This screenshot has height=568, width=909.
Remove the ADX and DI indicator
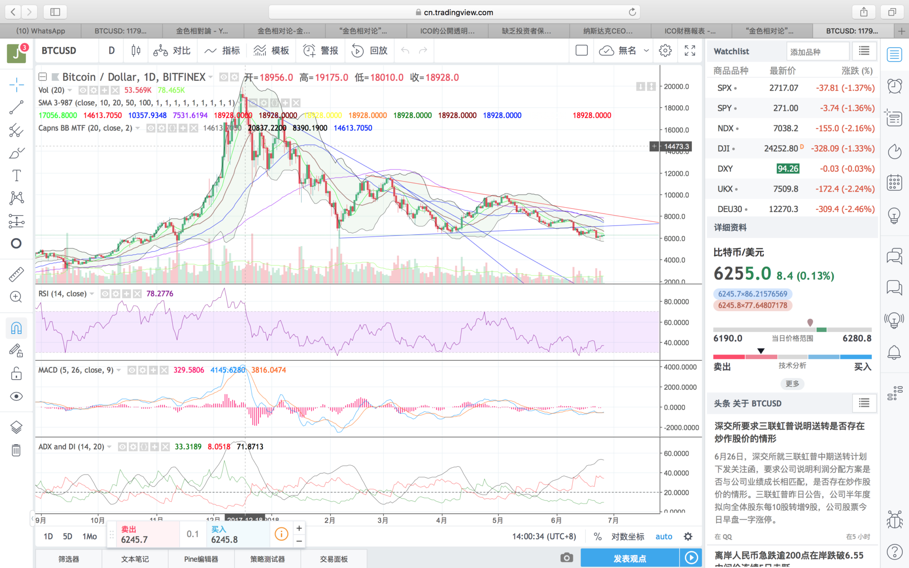click(165, 447)
